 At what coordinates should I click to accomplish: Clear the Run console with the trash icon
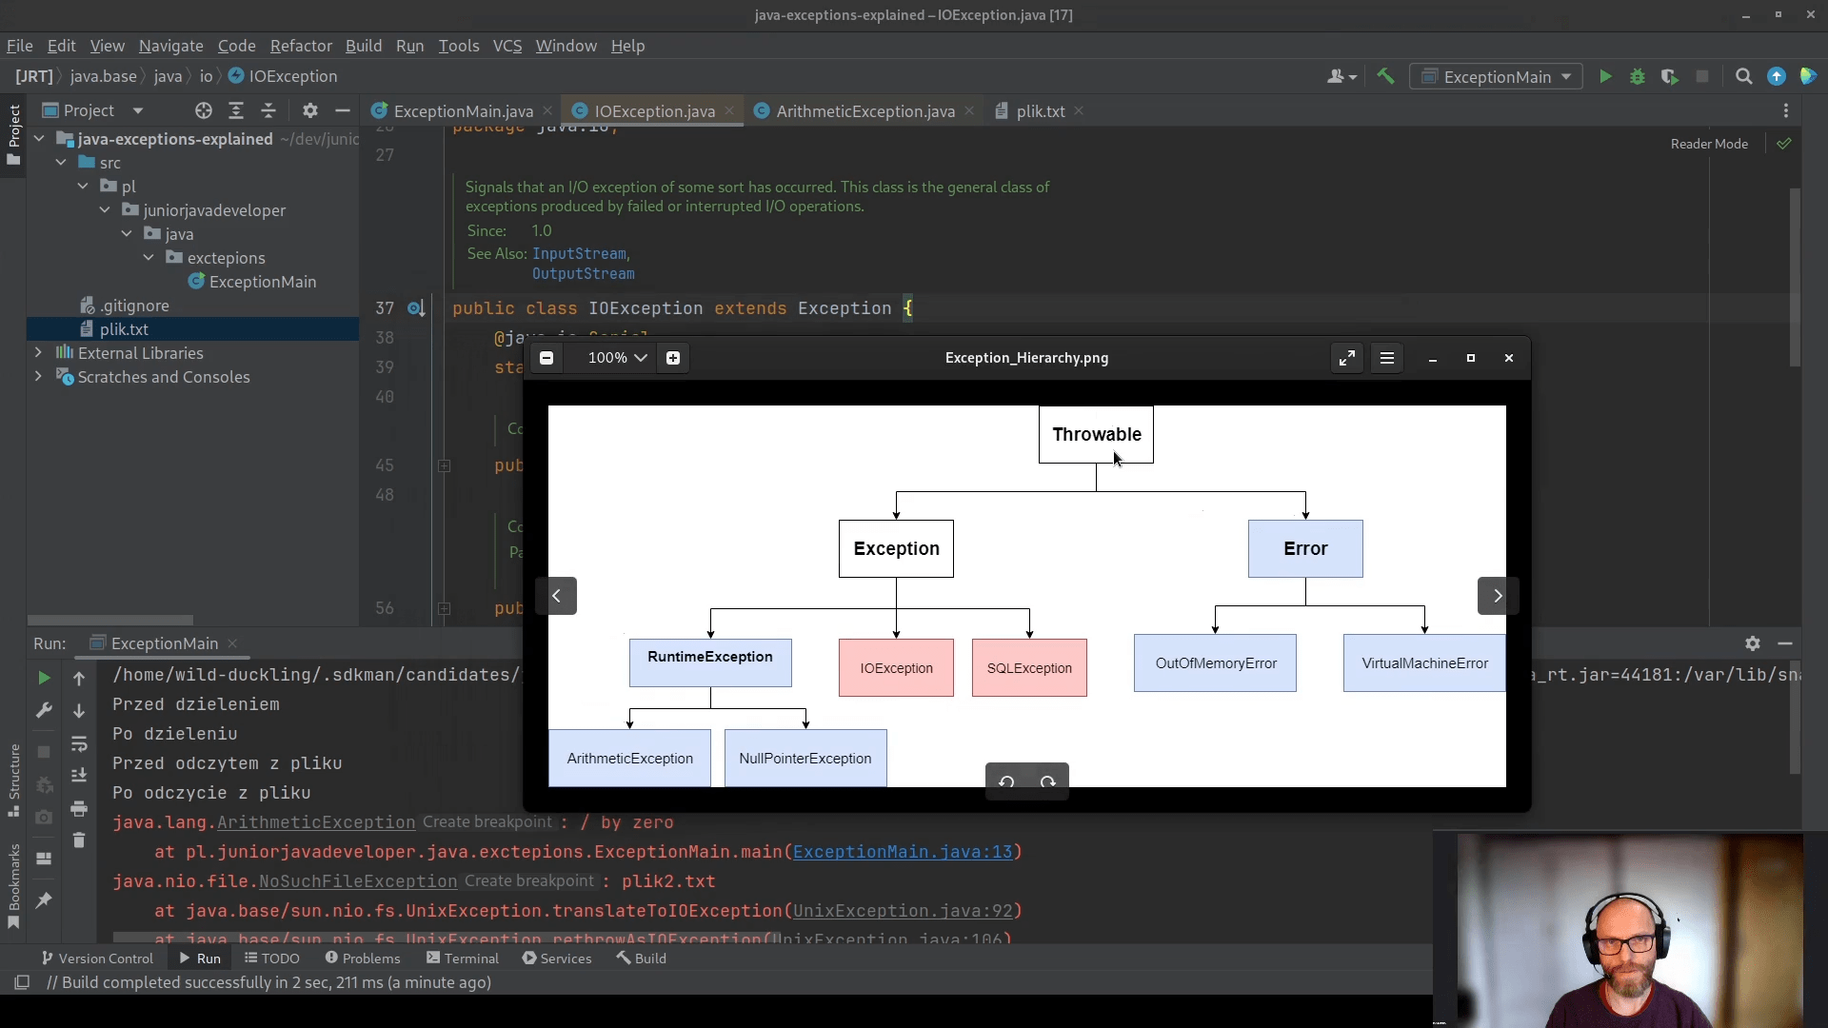coord(79,840)
